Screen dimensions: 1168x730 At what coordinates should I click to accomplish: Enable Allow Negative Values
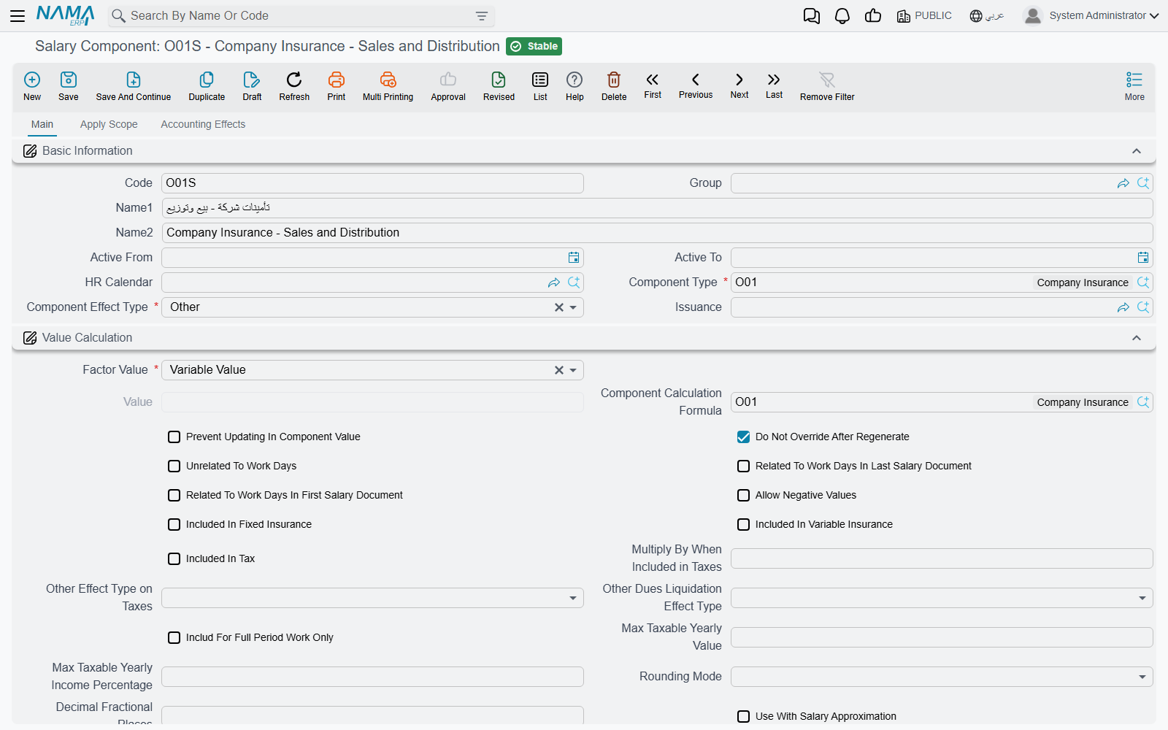[x=744, y=496]
